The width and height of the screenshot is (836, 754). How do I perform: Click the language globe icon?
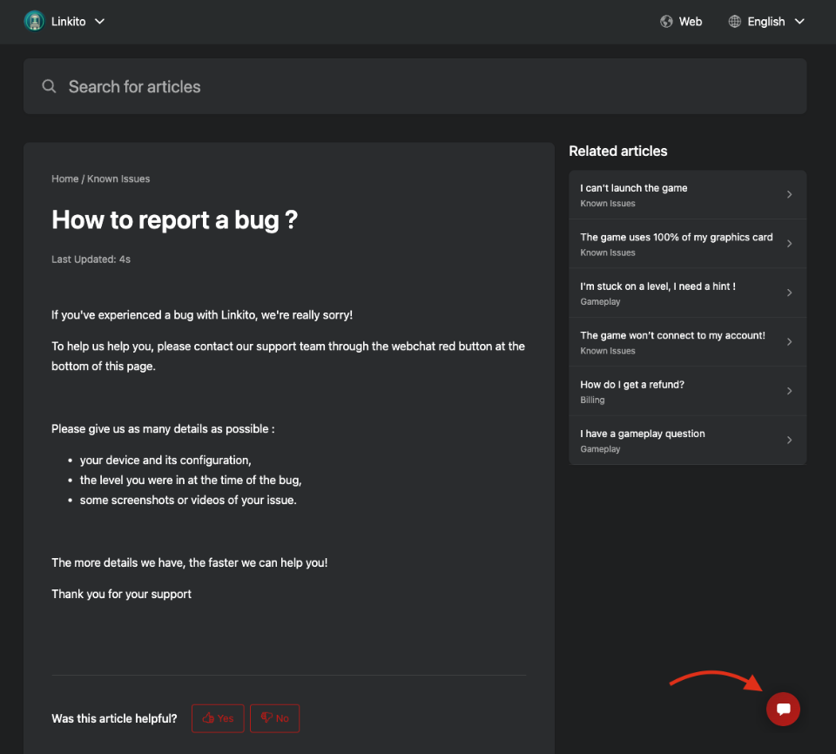[x=735, y=21]
